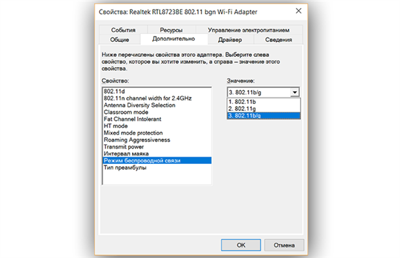Screen dimensions: 400x258
Task: Select Transmit power property
Action: coord(157,147)
